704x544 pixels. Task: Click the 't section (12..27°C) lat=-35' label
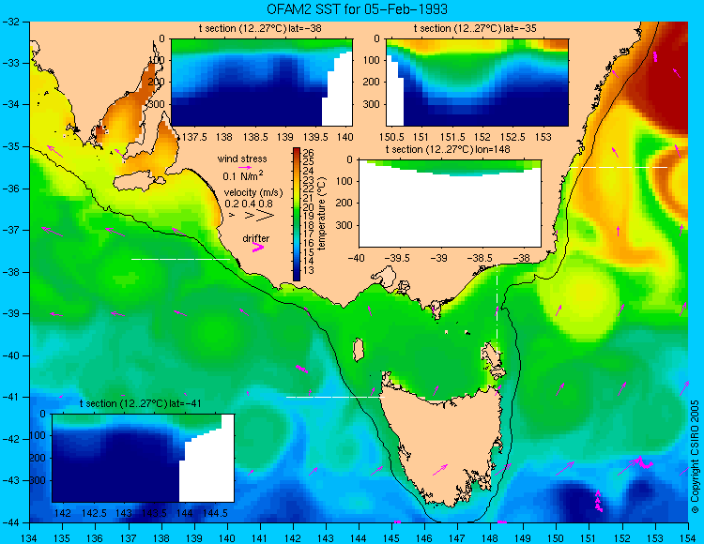[475, 28]
